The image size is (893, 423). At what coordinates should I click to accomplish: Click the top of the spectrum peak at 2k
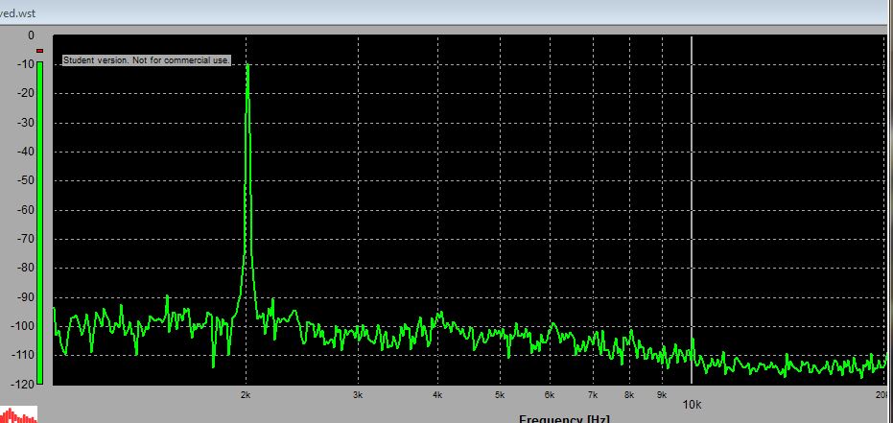247,65
